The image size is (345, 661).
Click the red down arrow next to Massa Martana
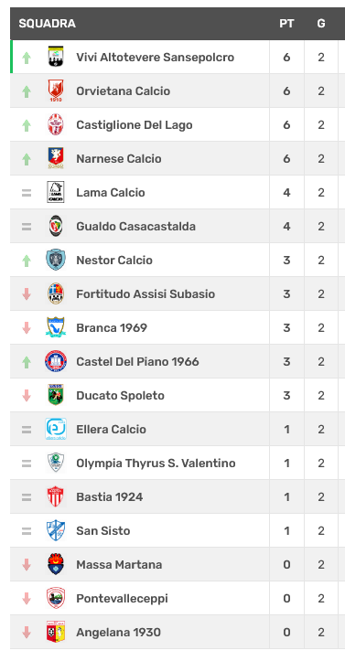(27, 564)
